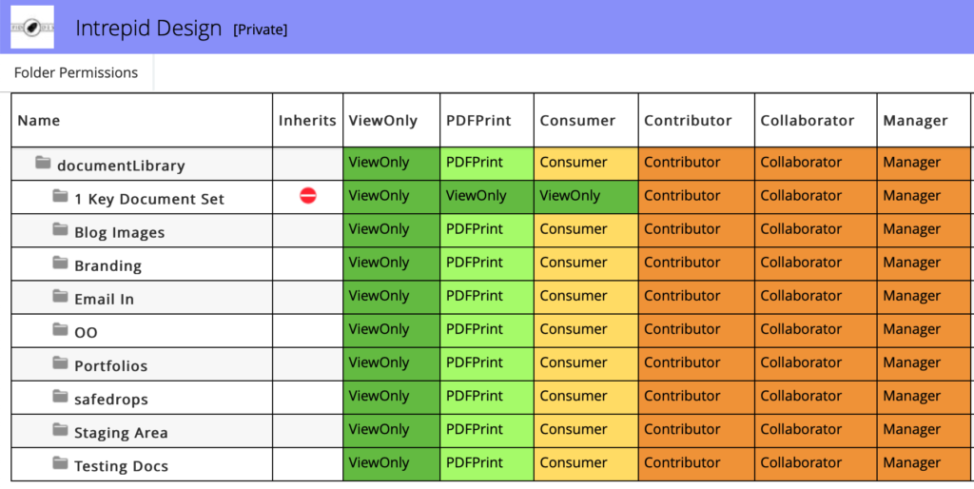
Task: Toggle Inherits cell for Staging Area row
Action: point(307,430)
